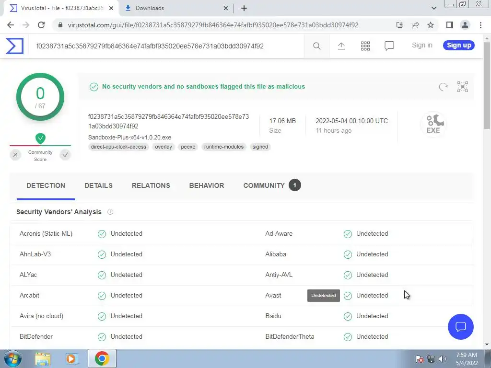Image resolution: width=491 pixels, height=368 pixels.
Task: Click the 17.06 MB size value
Action: [282, 121]
